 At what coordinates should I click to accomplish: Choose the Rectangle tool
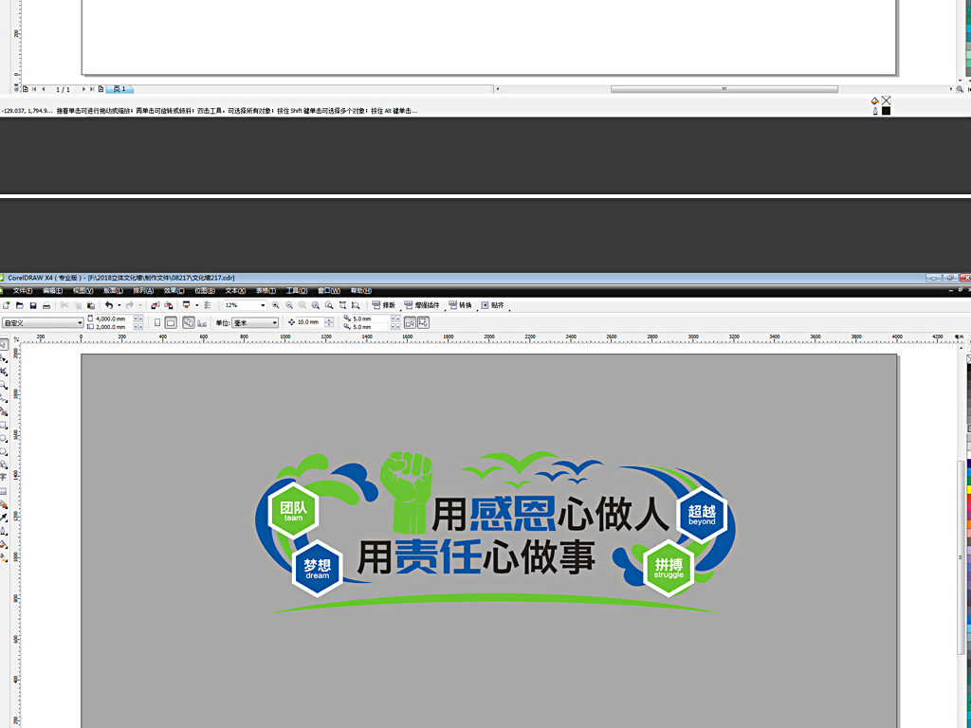[x=6, y=424]
